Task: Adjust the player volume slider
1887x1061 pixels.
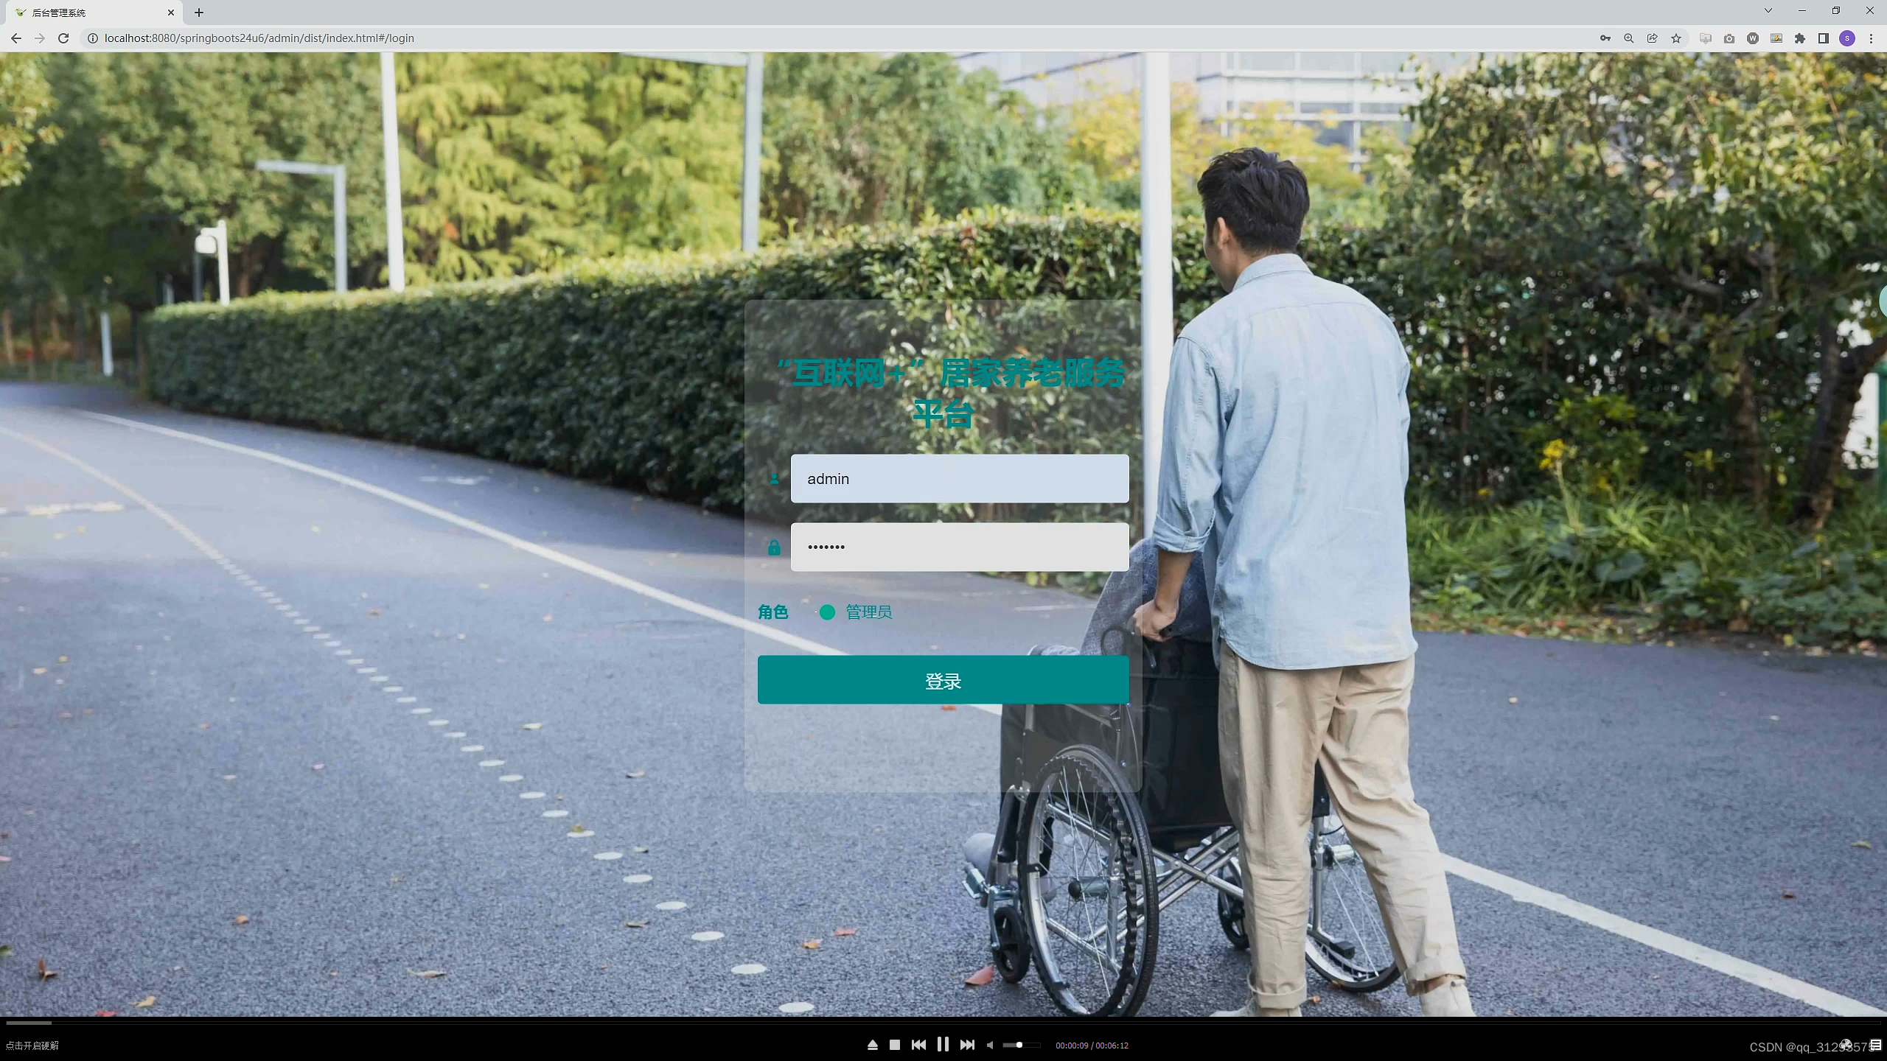Action: tap(1021, 1045)
